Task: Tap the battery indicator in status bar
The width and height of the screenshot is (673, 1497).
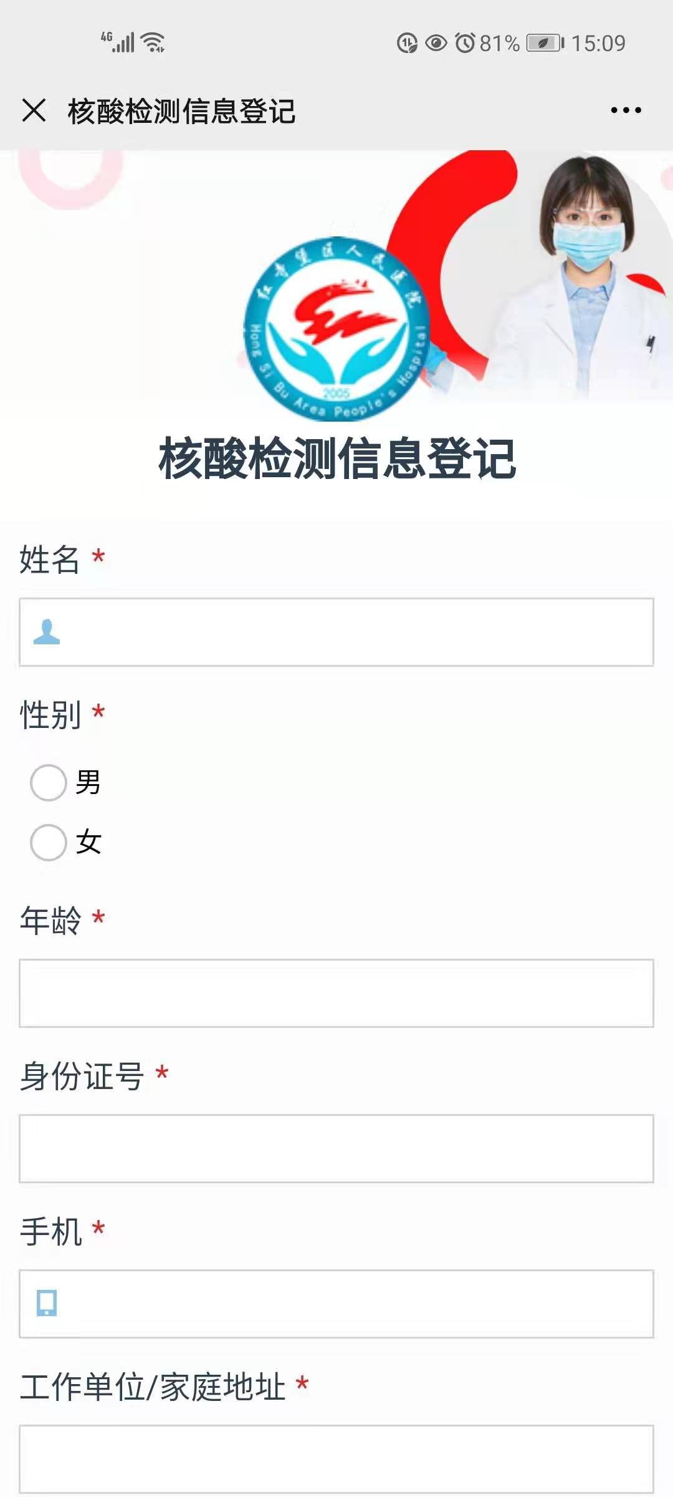Action: pyautogui.click(x=545, y=43)
